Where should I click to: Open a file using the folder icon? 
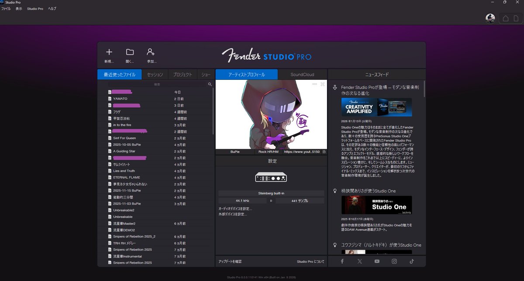(x=130, y=52)
